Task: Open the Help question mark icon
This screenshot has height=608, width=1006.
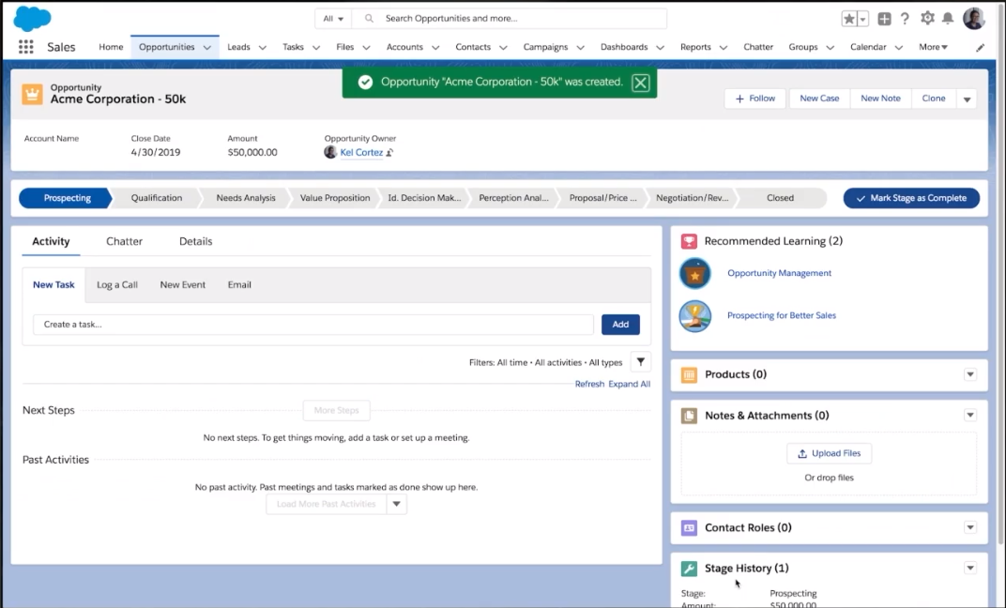Action: click(x=905, y=19)
